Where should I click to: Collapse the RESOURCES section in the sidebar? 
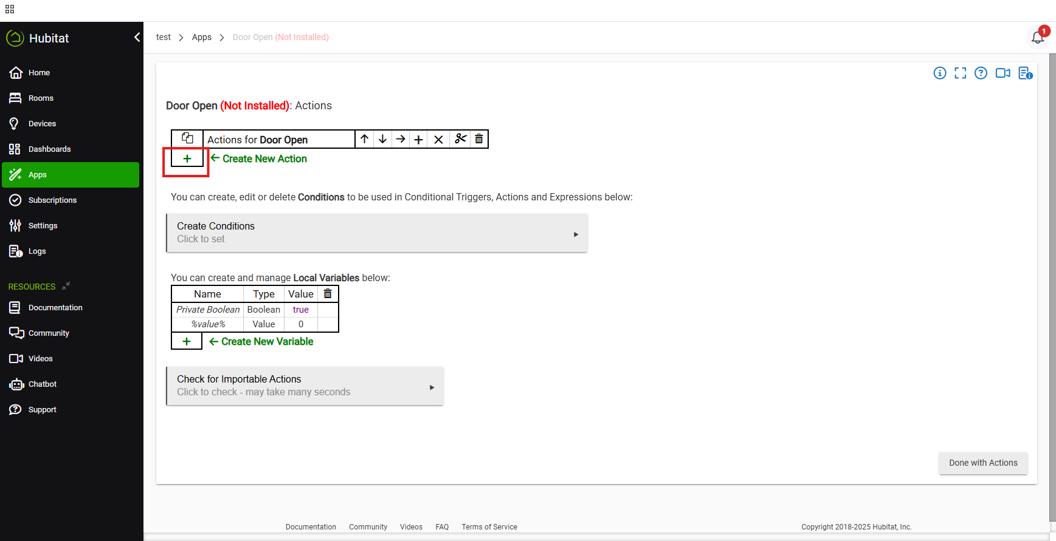[66, 286]
